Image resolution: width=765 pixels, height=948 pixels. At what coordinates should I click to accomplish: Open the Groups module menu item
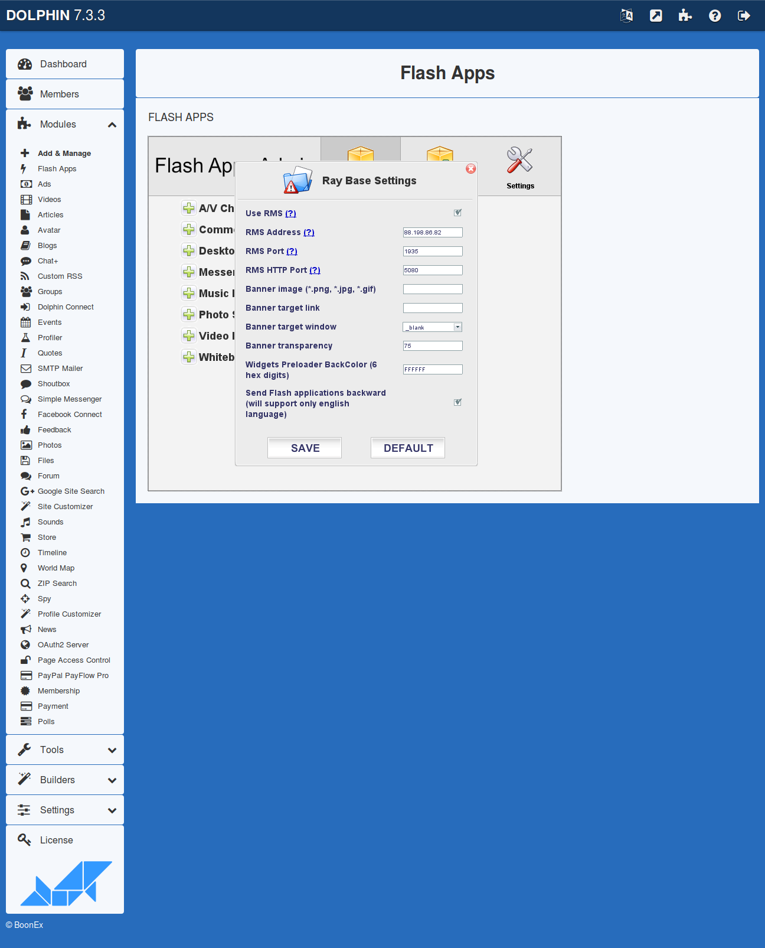50,292
